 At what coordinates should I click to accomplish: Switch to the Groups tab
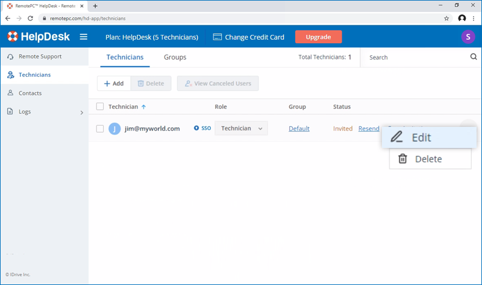point(175,58)
